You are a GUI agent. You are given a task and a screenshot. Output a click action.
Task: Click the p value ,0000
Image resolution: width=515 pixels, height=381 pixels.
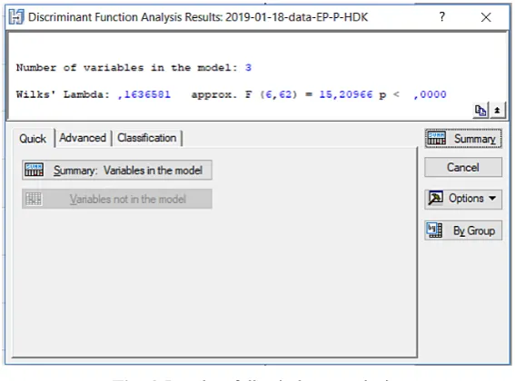click(x=430, y=94)
